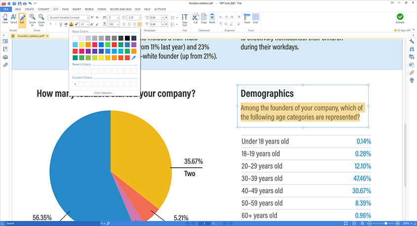
Task: Switch to the VIEW ribbon tab
Action: pyautogui.click(x=18, y=9)
